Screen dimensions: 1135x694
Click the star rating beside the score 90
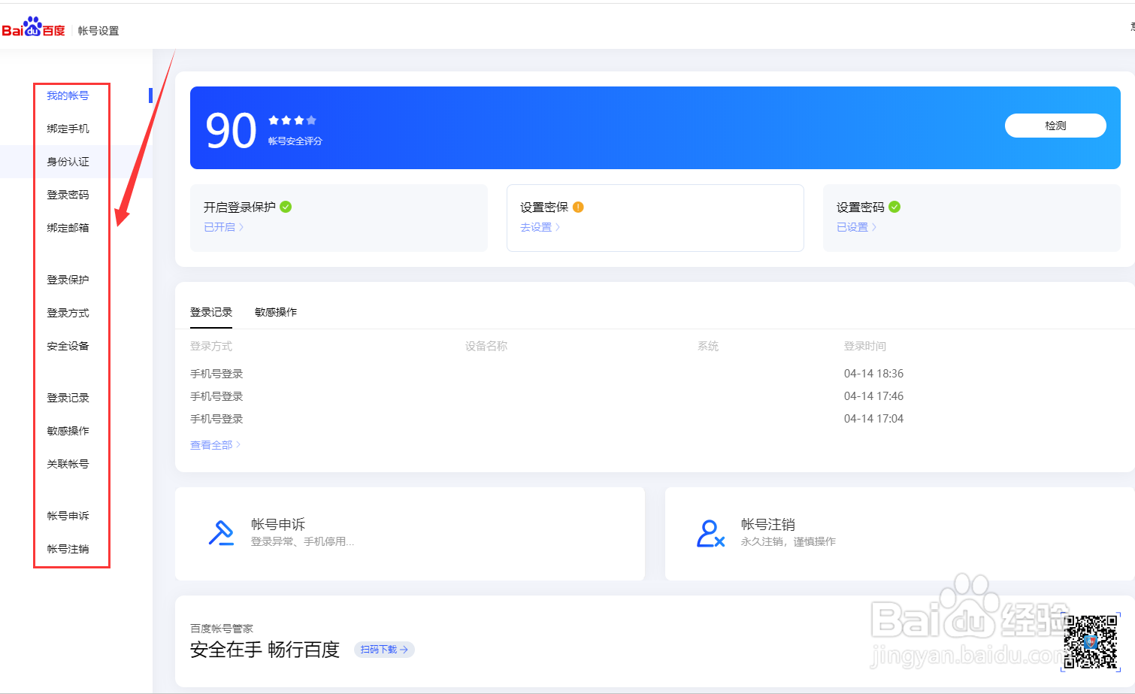[x=293, y=119]
